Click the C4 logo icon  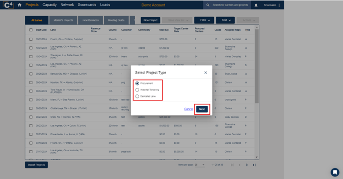[x=8, y=5]
